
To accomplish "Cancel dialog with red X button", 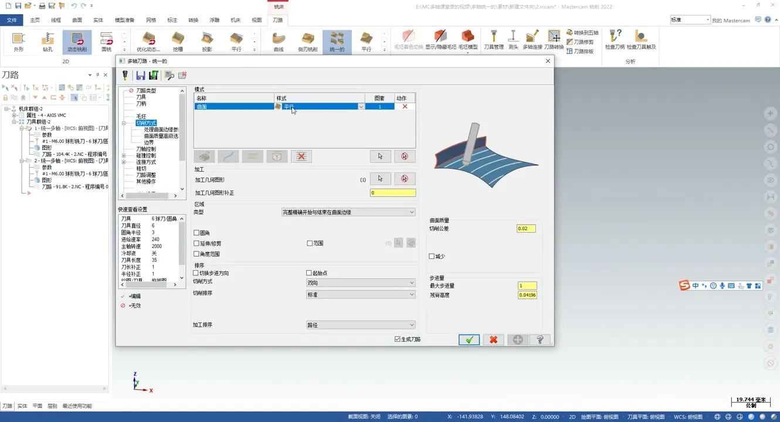I will [x=493, y=340].
